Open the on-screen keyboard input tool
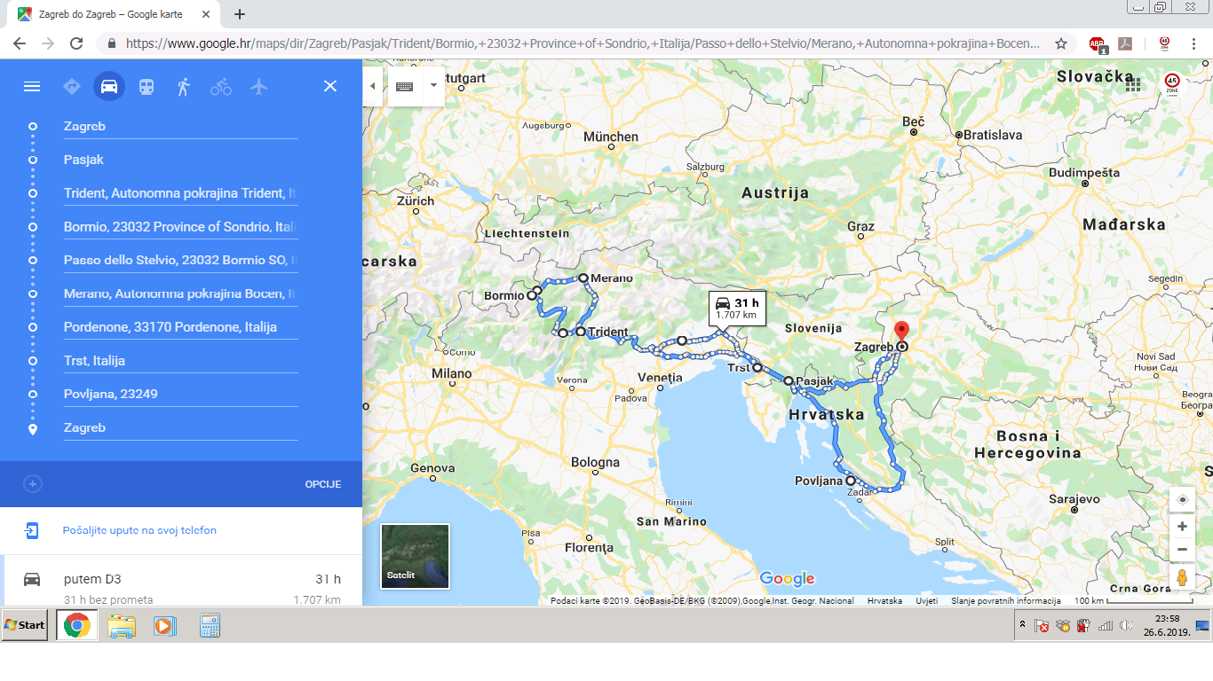The width and height of the screenshot is (1213, 681). pyautogui.click(x=405, y=86)
